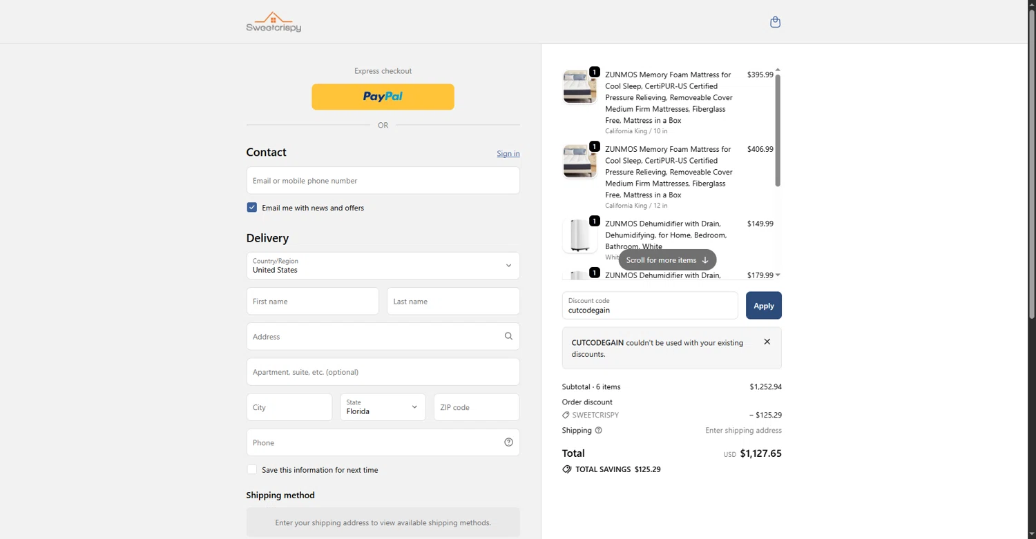This screenshot has width=1036, height=539.
Task: Click the 'Subtotal · 6 items' label
Action: (591, 387)
